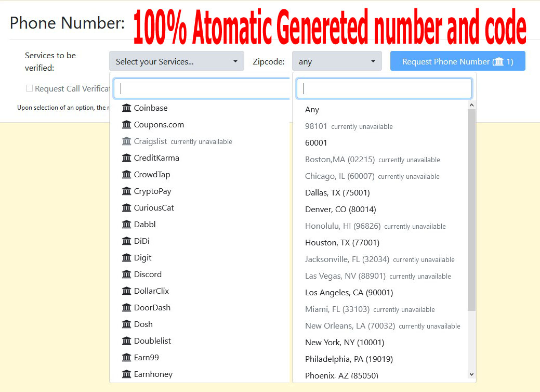Viewport: 540px width, 392px height.
Task: Open the Zipcode any dropdown
Action: pyautogui.click(x=337, y=61)
